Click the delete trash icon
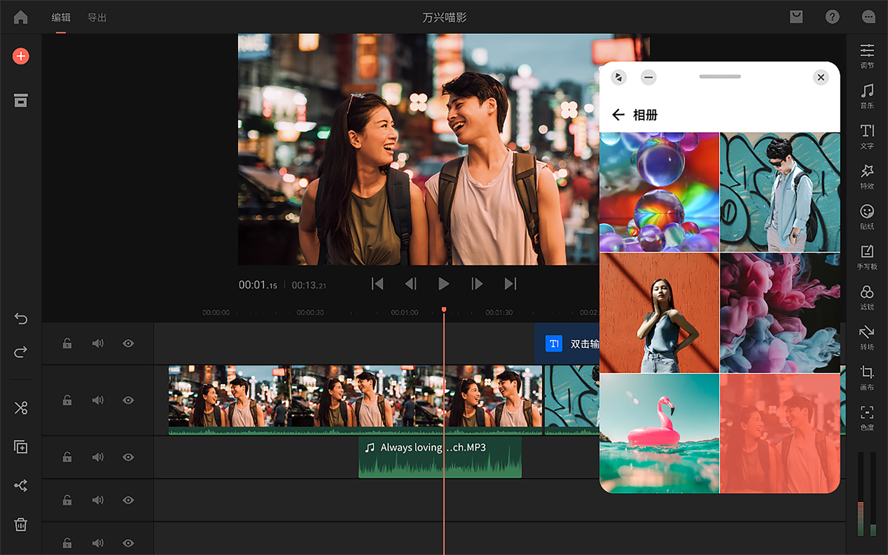Screen dimensions: 888x555 [21, 525]
